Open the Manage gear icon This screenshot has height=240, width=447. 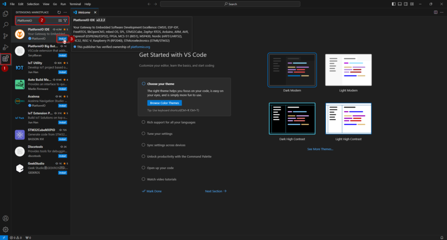5,230
